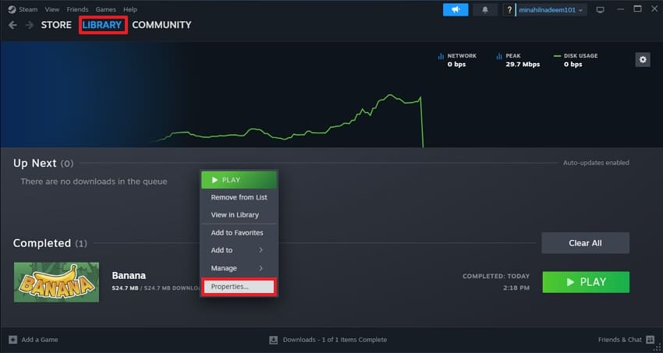Switch to the STORE tab

click(x=56, y=25)
